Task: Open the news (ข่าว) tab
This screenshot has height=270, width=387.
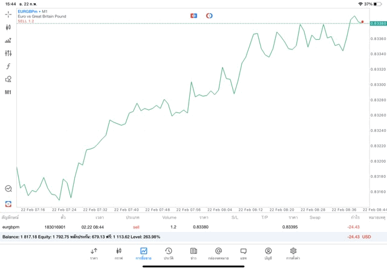Action: (x=193, y=253)
